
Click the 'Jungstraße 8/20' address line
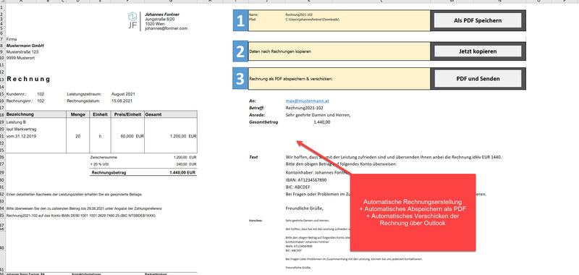click(161, 19)
